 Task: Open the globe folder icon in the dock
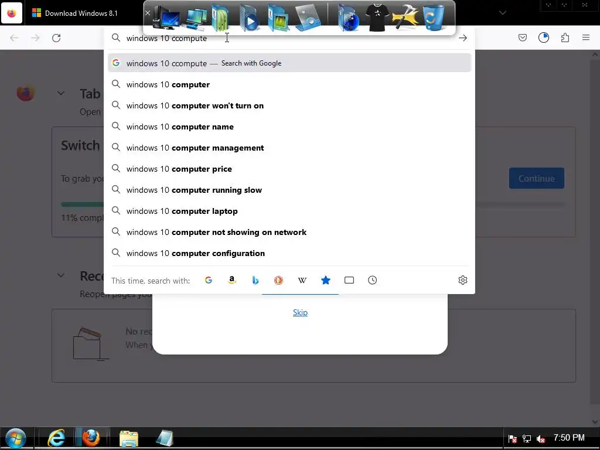(x=349, y=18)
